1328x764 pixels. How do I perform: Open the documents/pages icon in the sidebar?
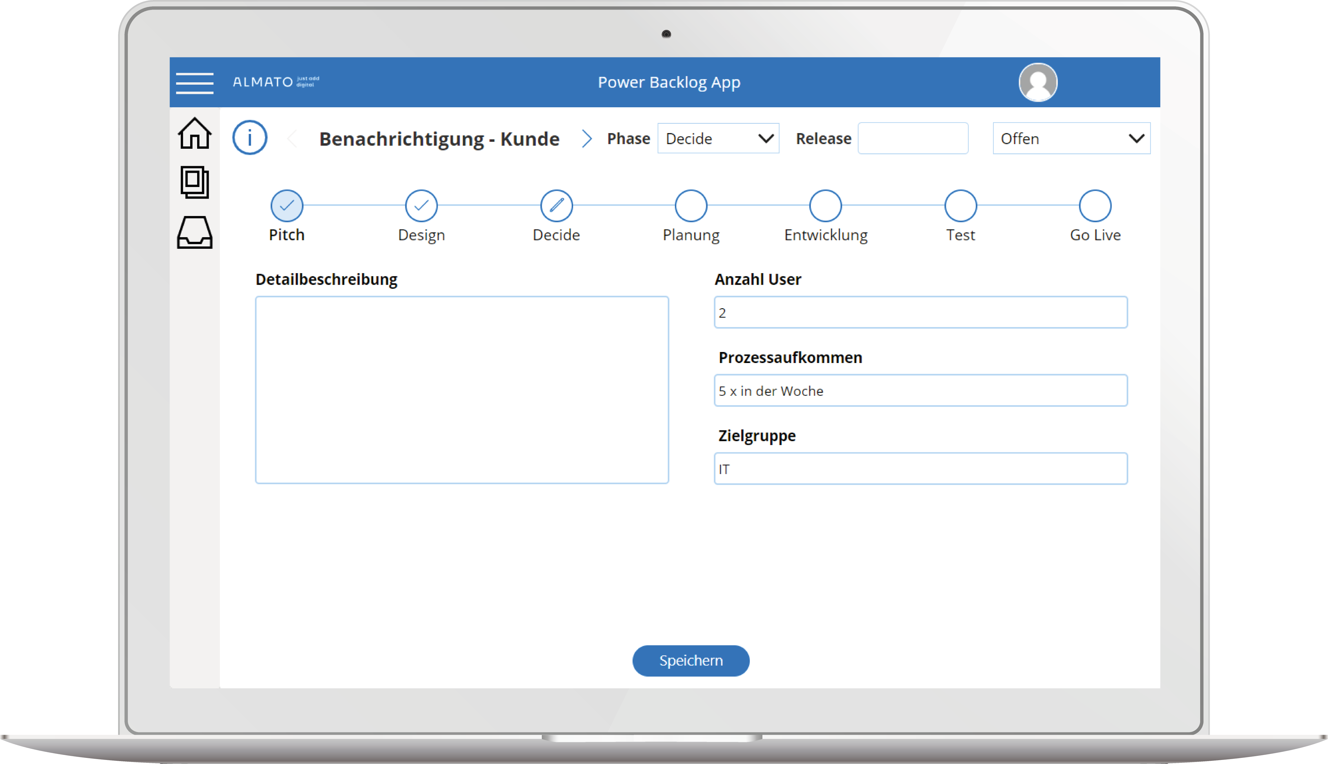coord(194,183)
